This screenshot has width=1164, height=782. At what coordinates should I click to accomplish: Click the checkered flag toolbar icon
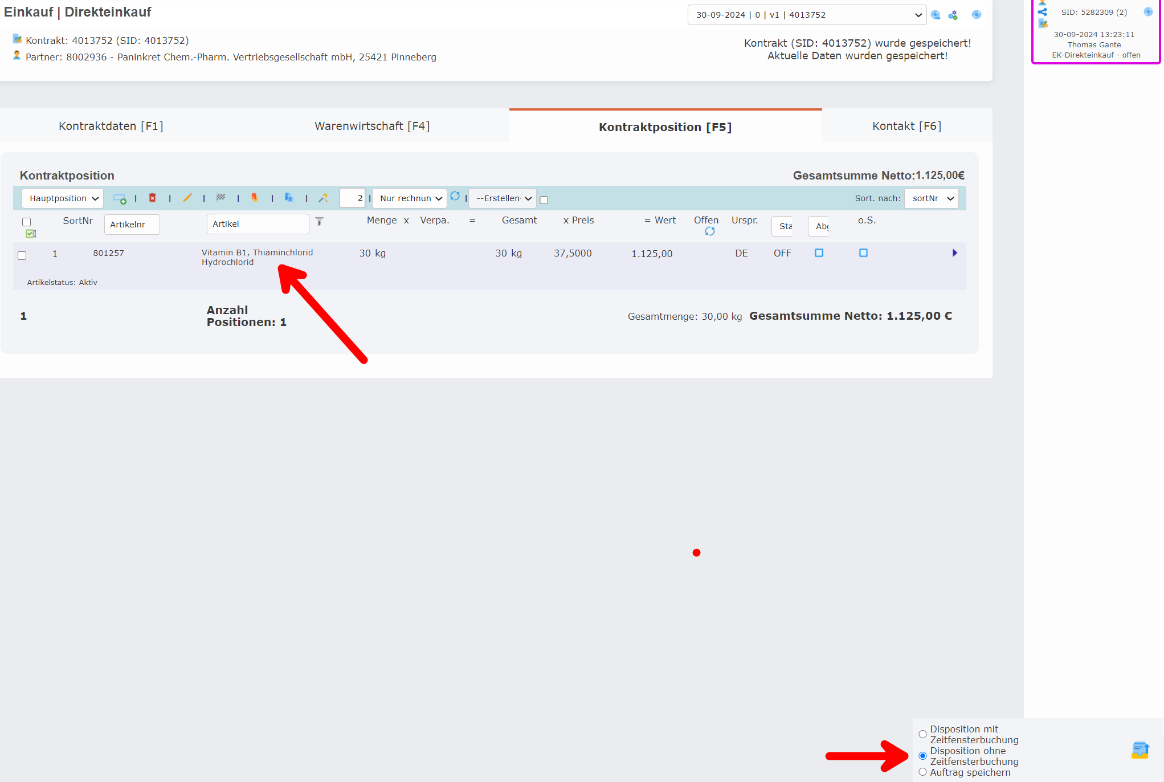tap(221, 198)
